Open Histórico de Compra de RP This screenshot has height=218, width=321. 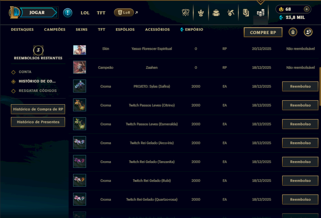coord(38,109)
